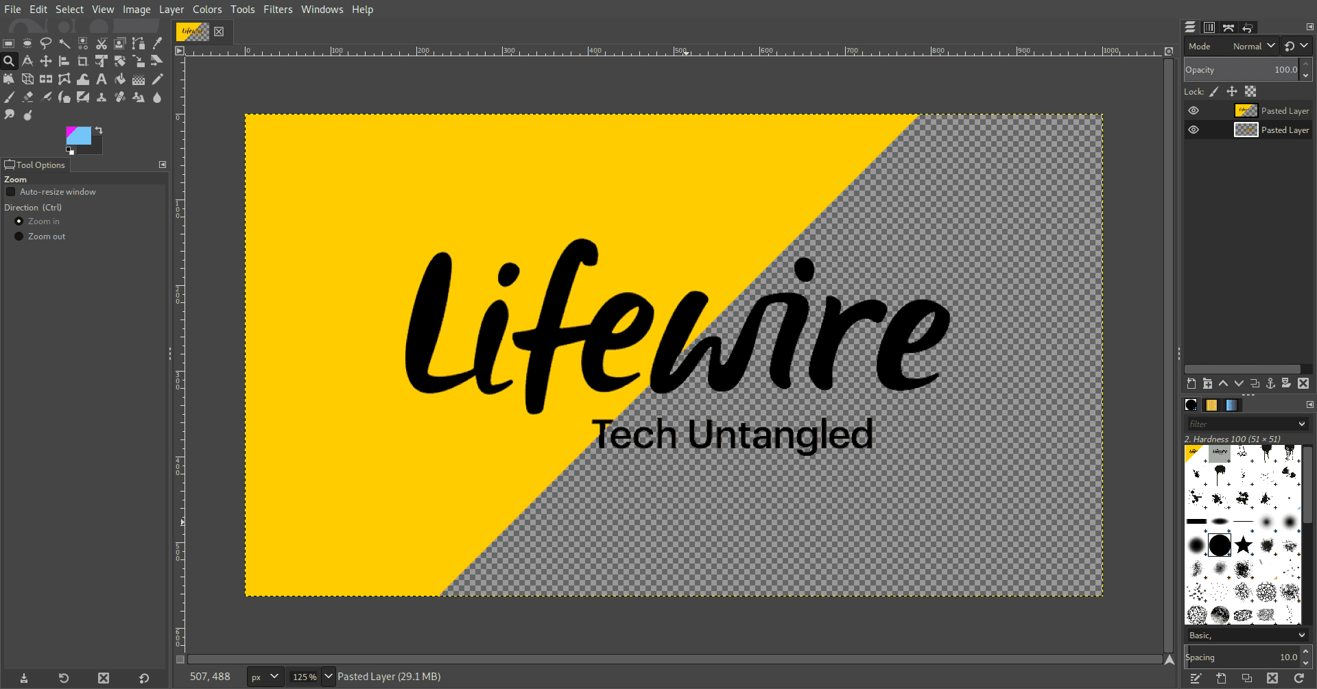The height and width of the screenshot is (689, 1317).
Task: Select the Ellipse Select tool
Action: (27, 43)
